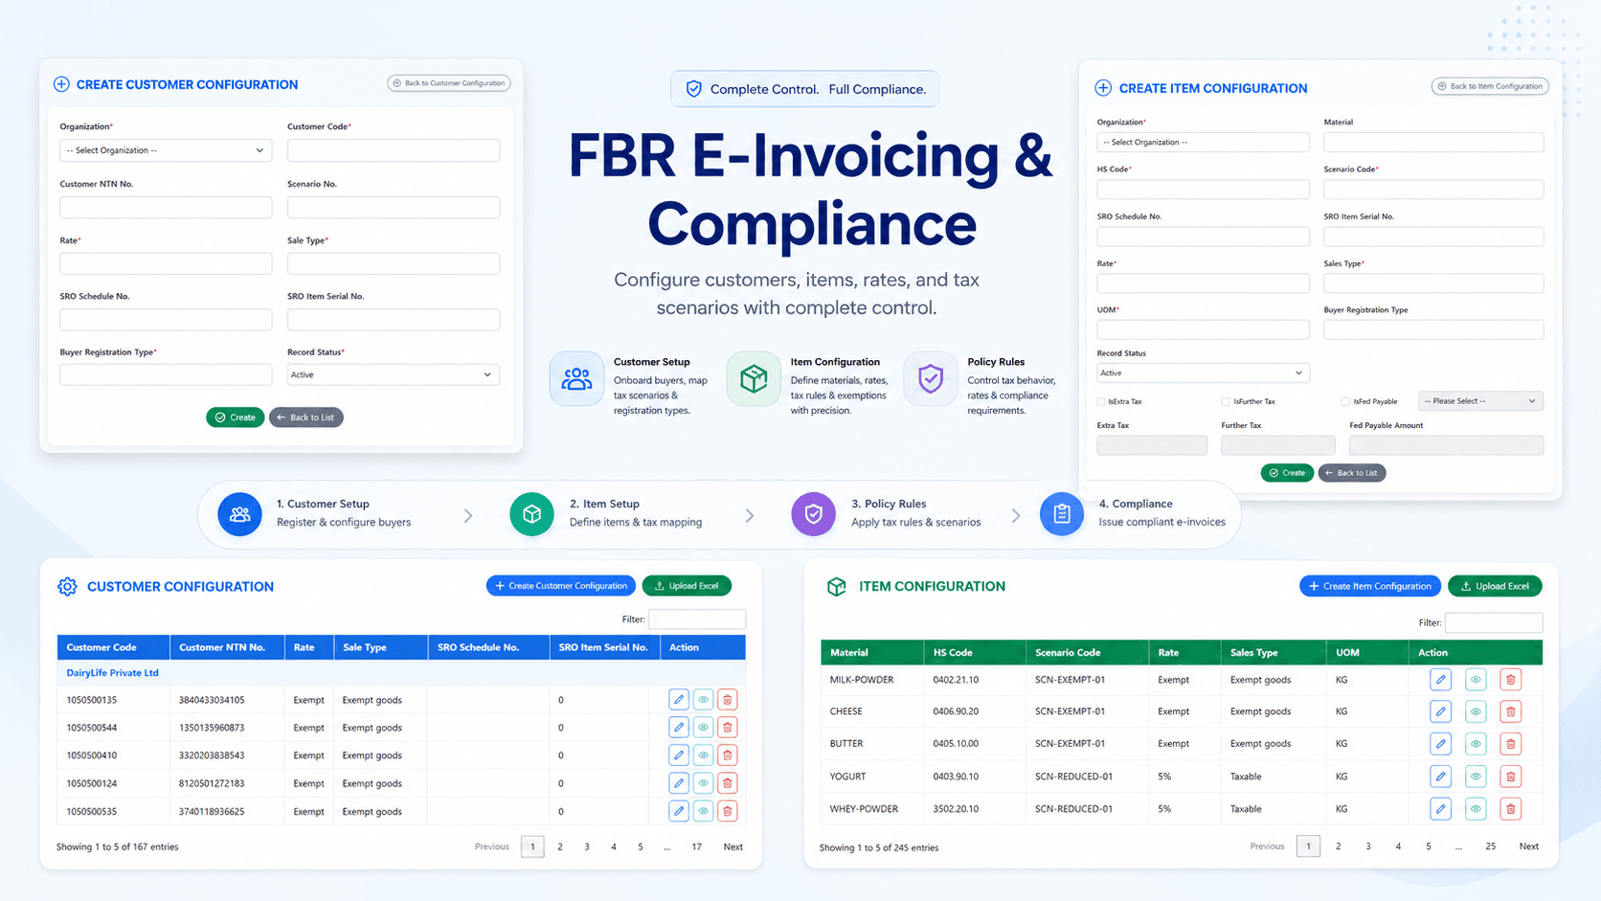Go to page 2 of customer table
This screenshot has height=901, width=1601.
click(560, 847)
